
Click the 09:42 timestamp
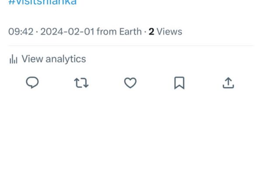point(21,32)
